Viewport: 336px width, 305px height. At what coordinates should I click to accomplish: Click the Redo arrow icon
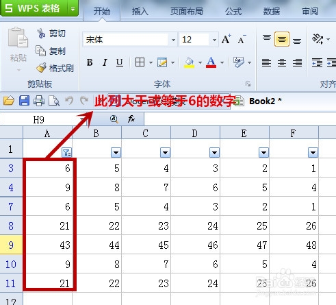click(84, 100)
